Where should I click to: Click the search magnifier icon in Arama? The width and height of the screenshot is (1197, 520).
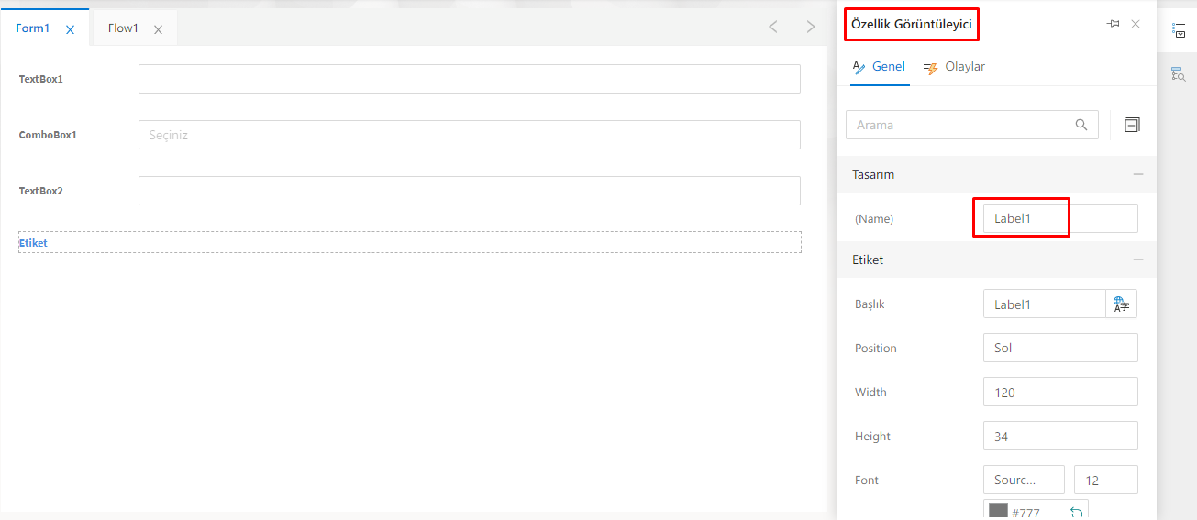coord(1082,125)
